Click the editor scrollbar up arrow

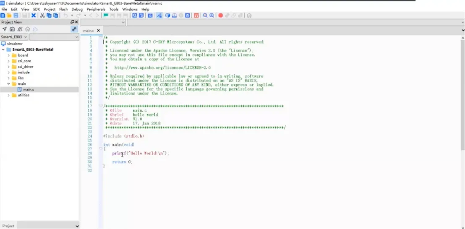pos(463,38)
